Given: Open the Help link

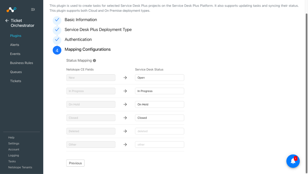Looking at the screenshot, I should click(x=11, y=138).
